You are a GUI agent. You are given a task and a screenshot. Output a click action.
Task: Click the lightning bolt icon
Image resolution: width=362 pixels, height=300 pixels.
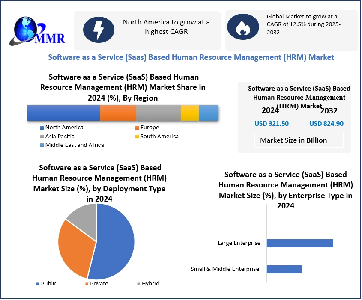click(x=99, y=30)
